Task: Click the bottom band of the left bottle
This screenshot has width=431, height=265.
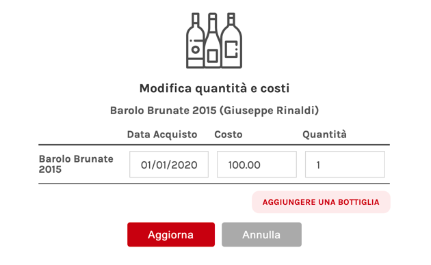Action: [x=196, y=64]
